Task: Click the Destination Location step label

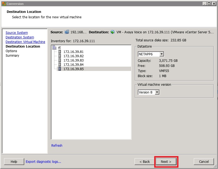Action: pyautogui.click(x=23, y=46)
